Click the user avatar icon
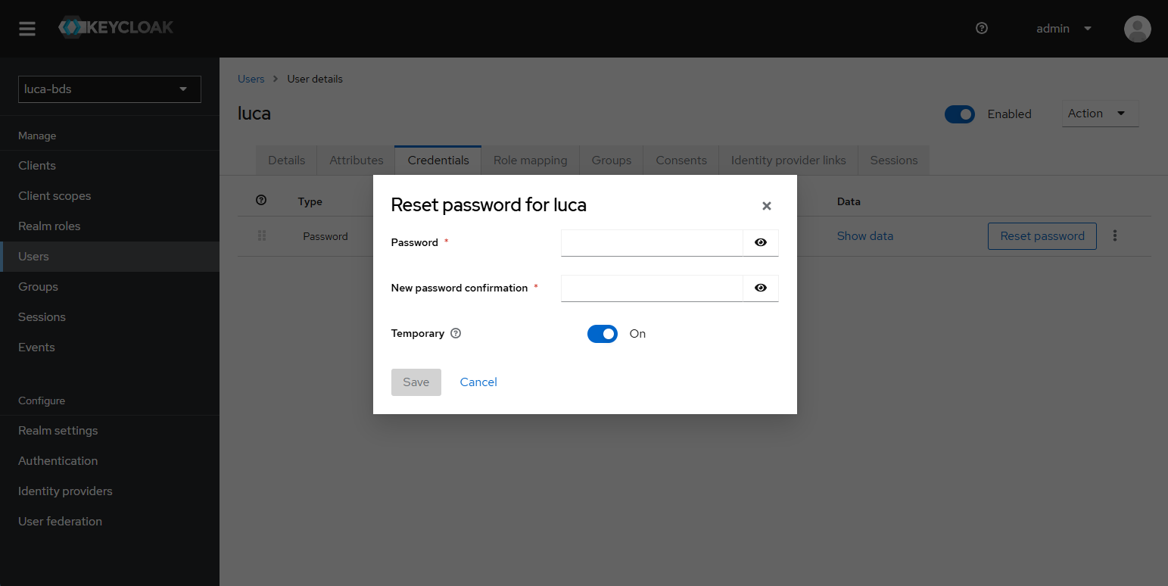The image size is (1168, 586). click(x=1137, y=29)
